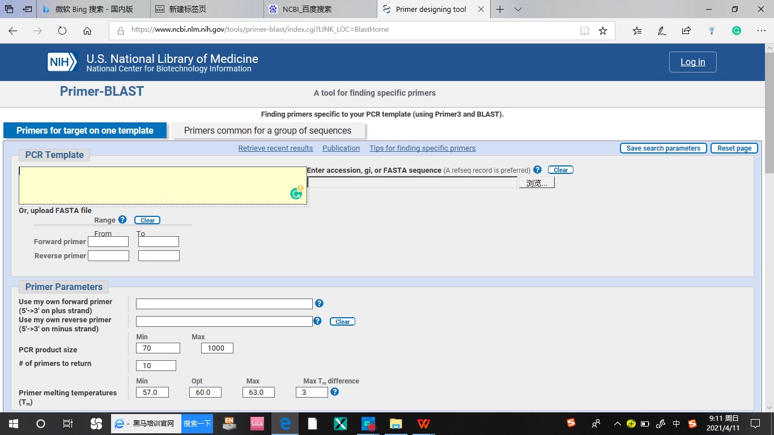
Task: Click the own forward primer input
Action: (224, 304)
